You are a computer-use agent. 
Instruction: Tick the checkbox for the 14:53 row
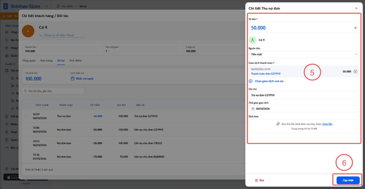click(x=27, y=143)
